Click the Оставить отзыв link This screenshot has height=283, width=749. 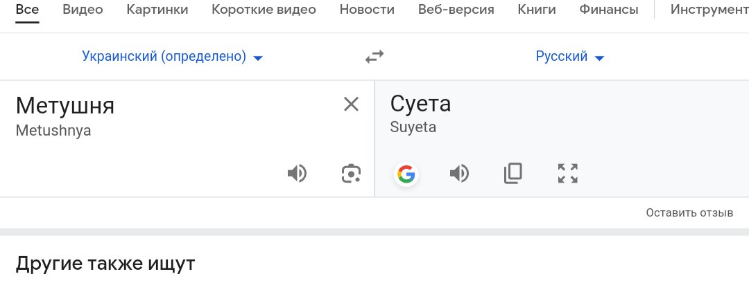point(689,212)
